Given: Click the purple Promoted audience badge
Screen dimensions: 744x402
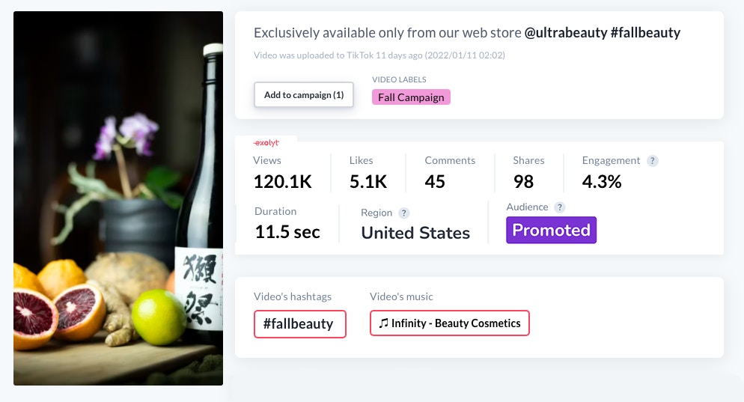Looking at the screenshot, I should tap(551, 231).
